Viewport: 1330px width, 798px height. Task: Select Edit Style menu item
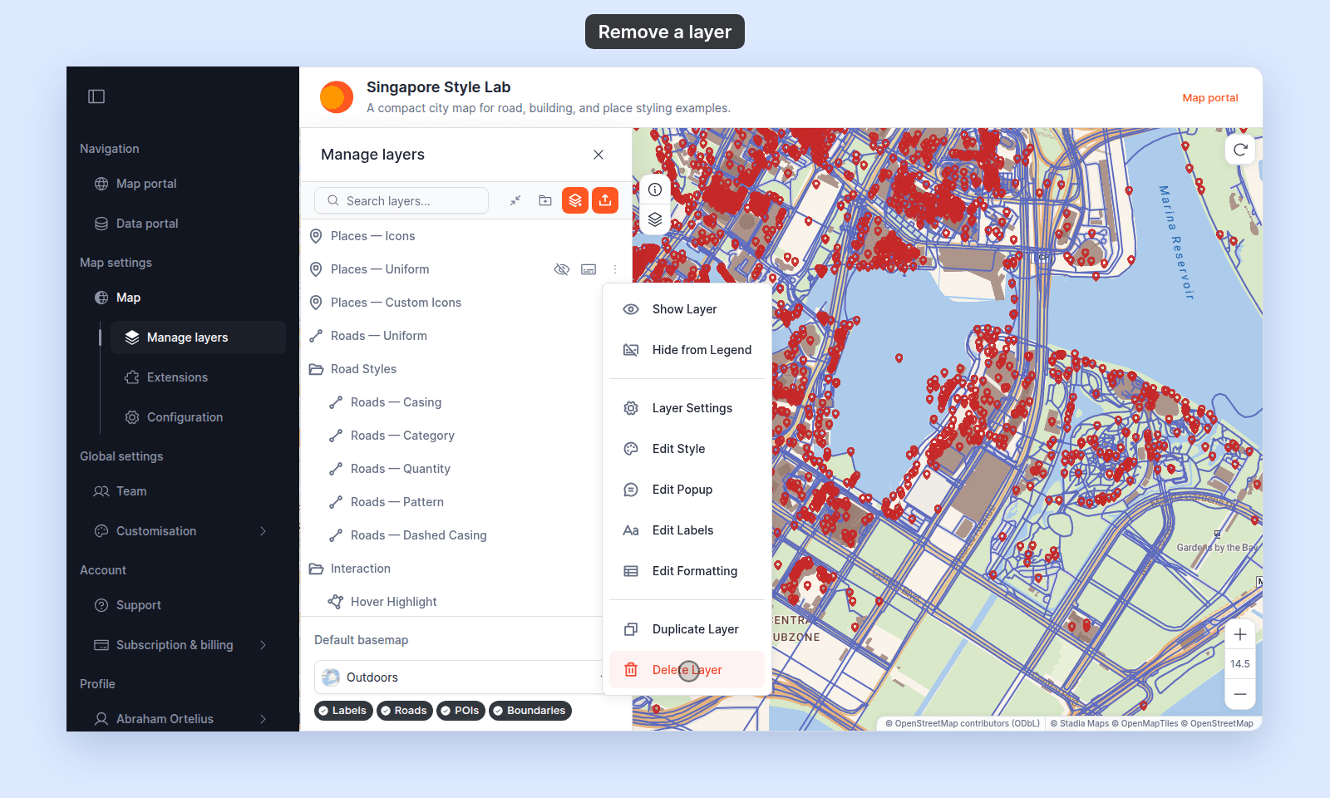point(687,449)
